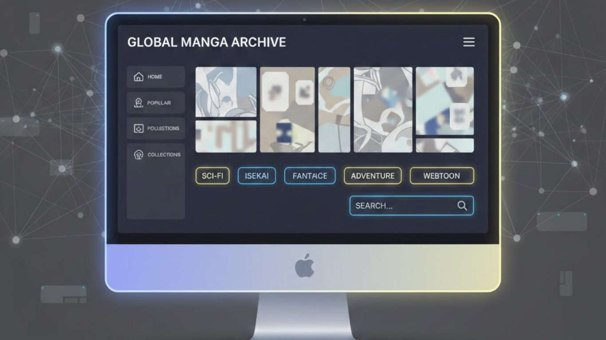606x340 pixels.
Task: Filter by the SCI-FI genre tag
Action: pos(212,176)
